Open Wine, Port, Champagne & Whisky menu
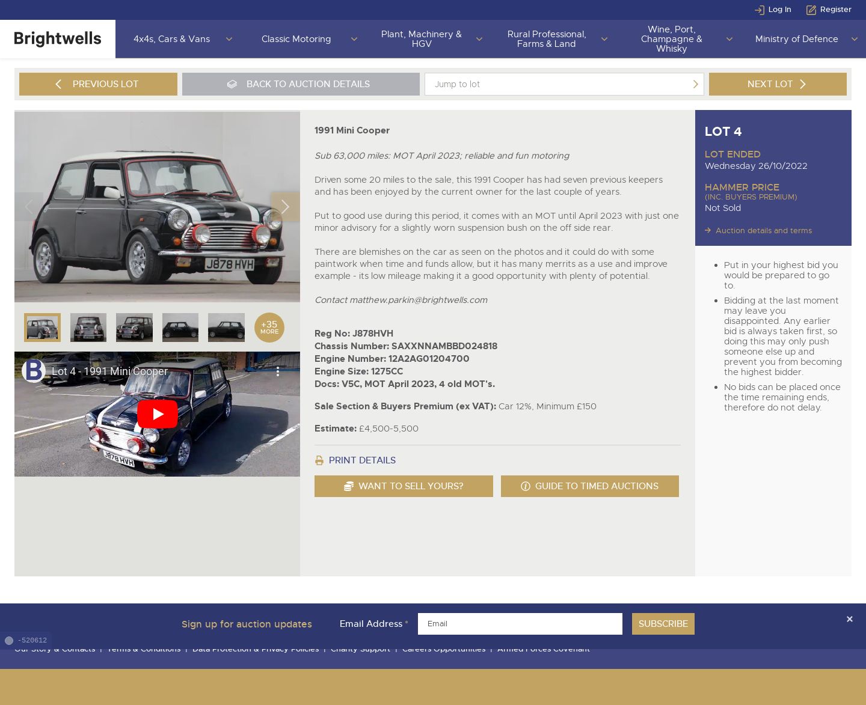This screenshot has height=705, width=866. [671, 39]
